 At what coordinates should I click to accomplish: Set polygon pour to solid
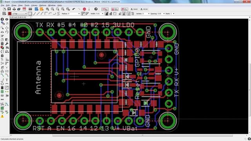[106, 14]
